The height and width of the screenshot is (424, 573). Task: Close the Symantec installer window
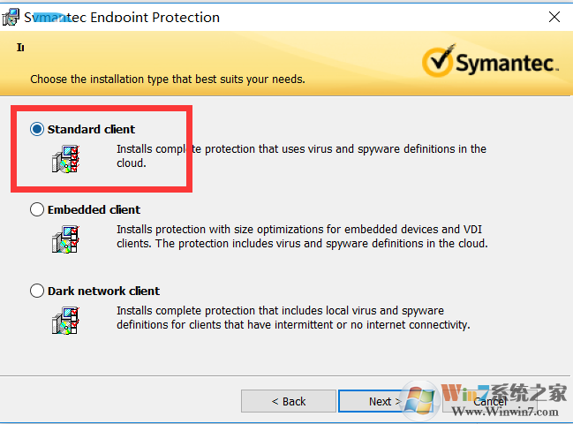pos(553,17)
